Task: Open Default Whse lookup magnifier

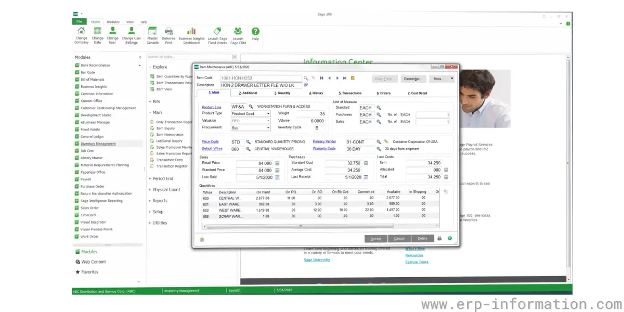Action: point(249,149)
